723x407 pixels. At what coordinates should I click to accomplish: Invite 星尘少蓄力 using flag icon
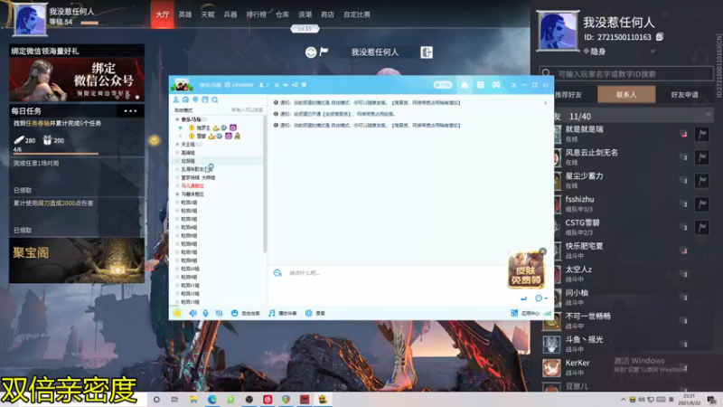[702, 180]
